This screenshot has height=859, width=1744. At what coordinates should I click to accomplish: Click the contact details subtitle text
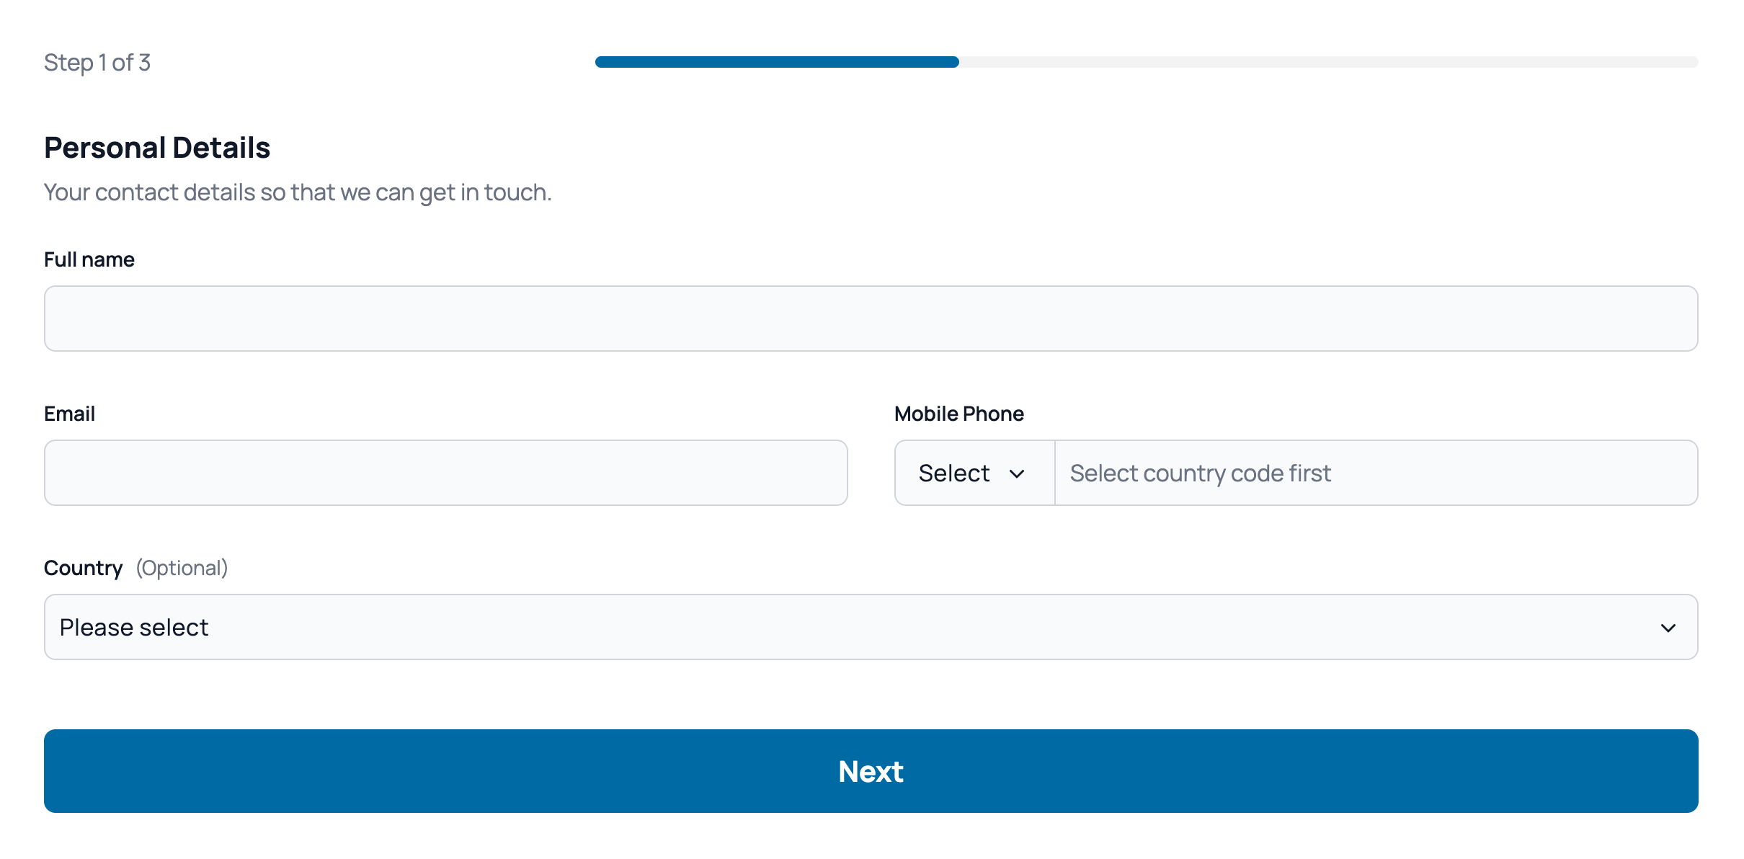(x=298, y=192)
